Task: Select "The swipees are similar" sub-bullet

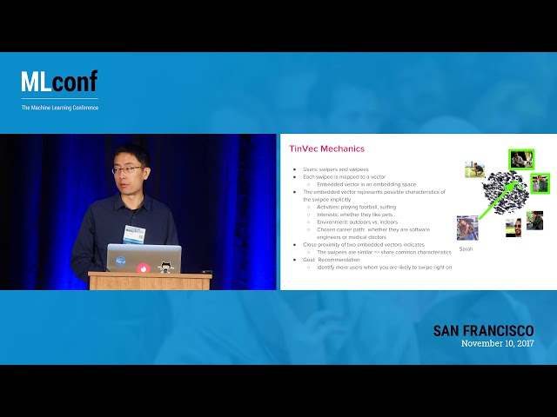Action: [x=384, y=252]
